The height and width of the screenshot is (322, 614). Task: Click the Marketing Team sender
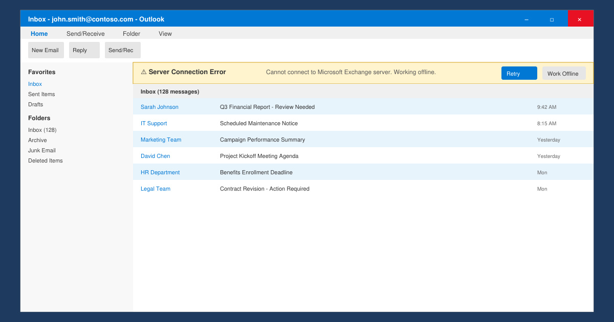pos(161,140)
